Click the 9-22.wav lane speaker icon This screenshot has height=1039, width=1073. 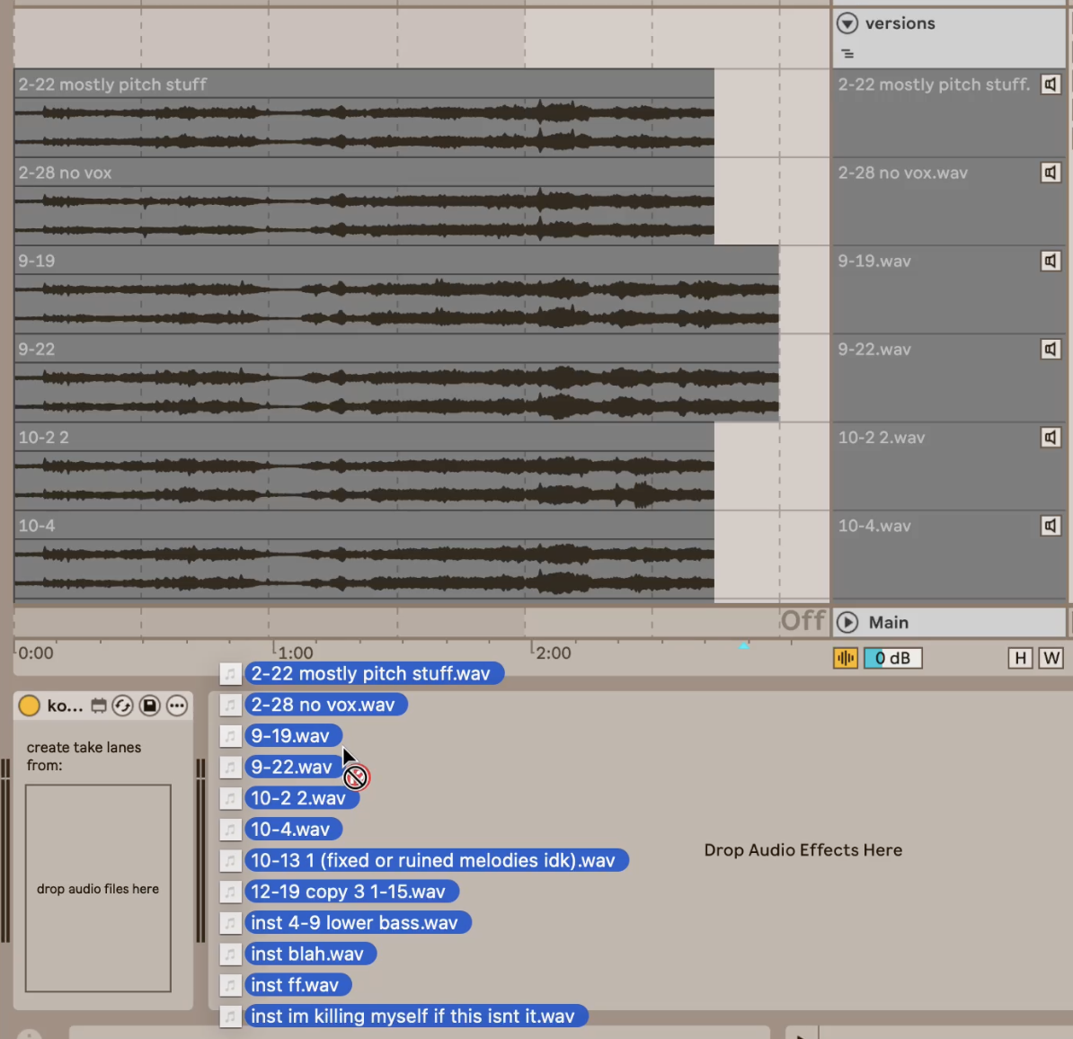(x=1050, y=349)
